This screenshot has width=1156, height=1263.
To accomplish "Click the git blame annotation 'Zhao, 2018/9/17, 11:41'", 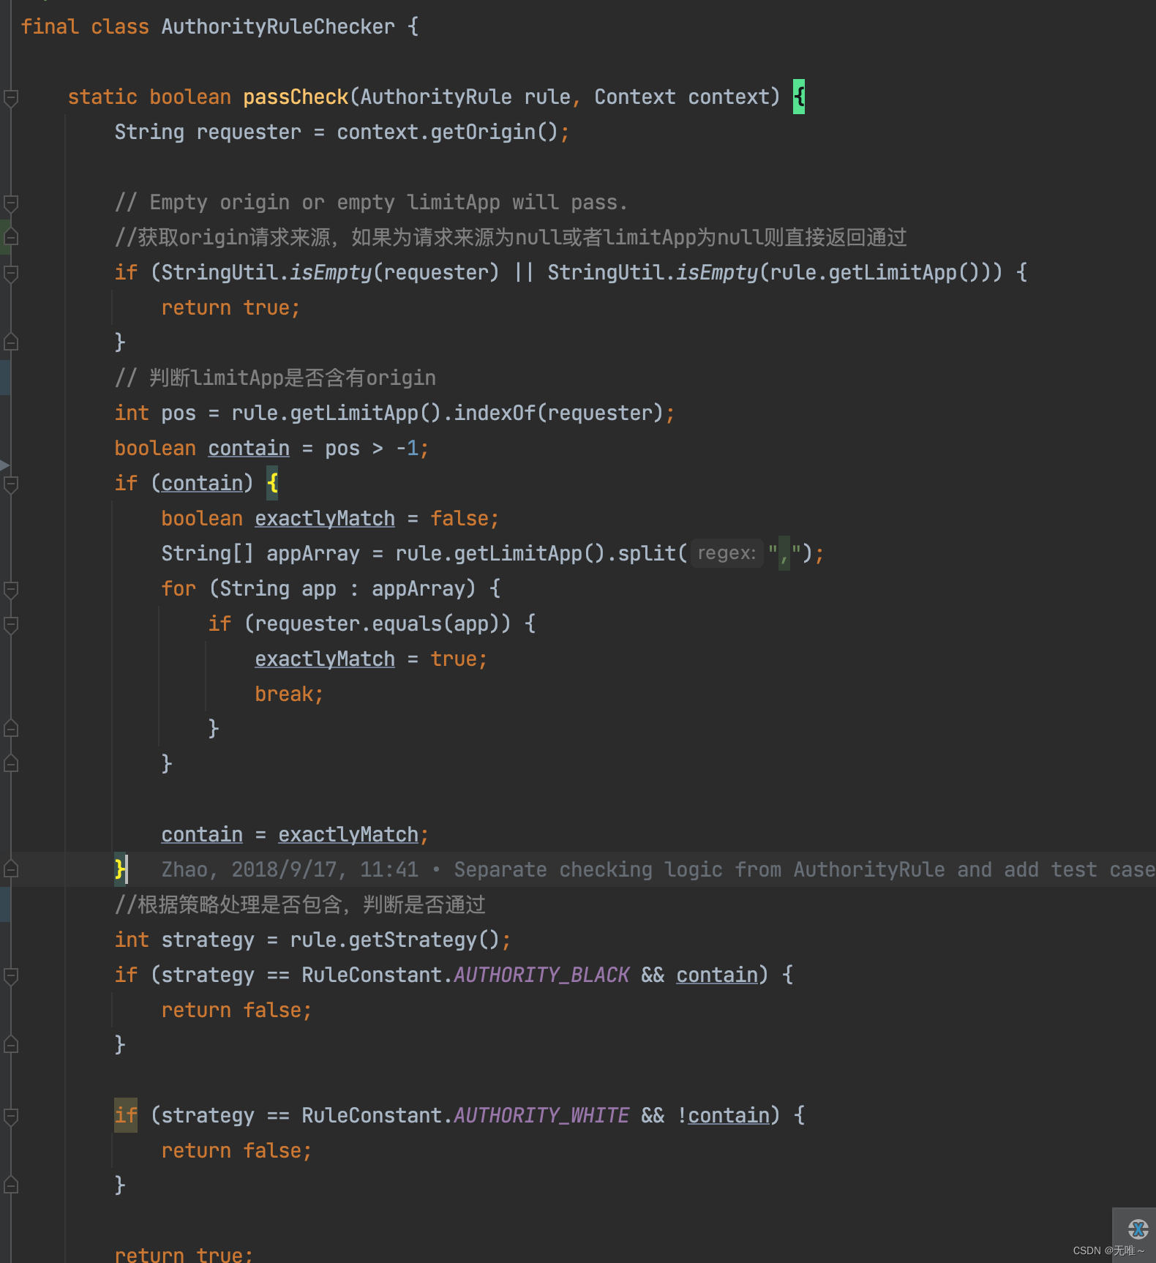I will point(290,869).
